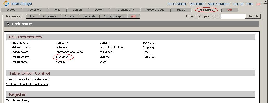Open the Info sub-tab
This screenshot has width=268, height=103.
click(x=32, y=16)
